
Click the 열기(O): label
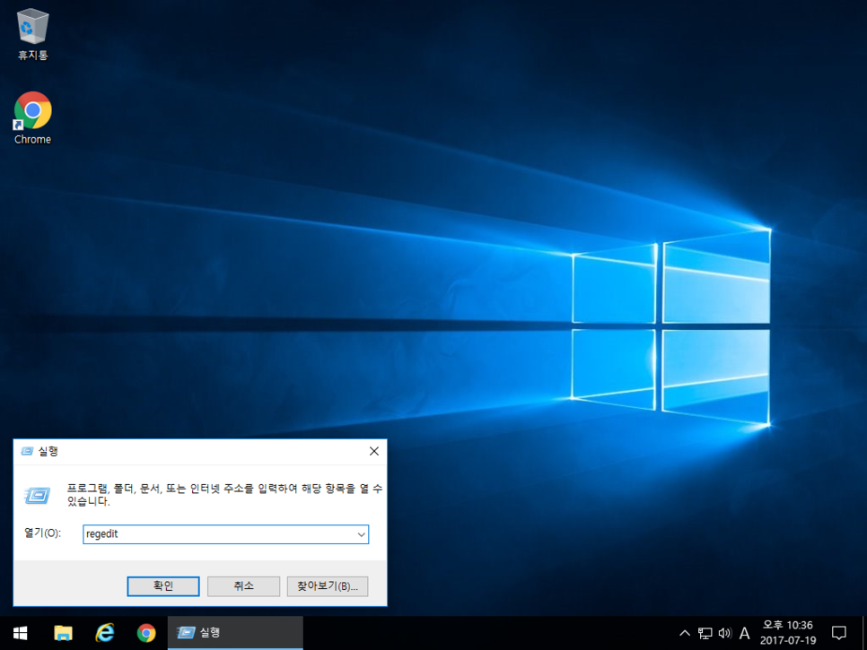point(42,533)
